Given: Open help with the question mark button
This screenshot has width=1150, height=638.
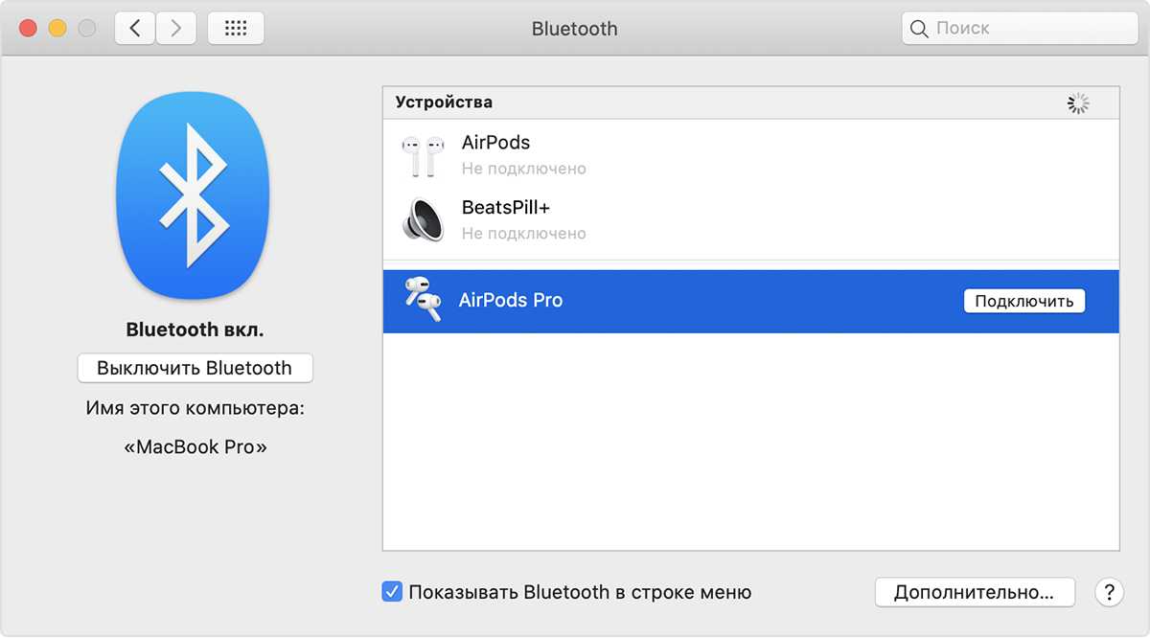Looking at the screenshot, I should click(x=1109, y=592).
